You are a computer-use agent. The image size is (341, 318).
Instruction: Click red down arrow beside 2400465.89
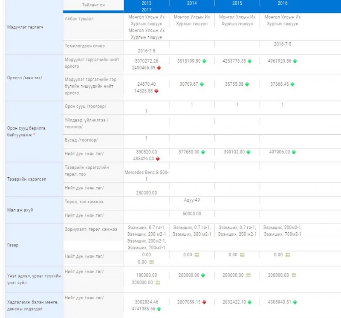tap(159, 68)
